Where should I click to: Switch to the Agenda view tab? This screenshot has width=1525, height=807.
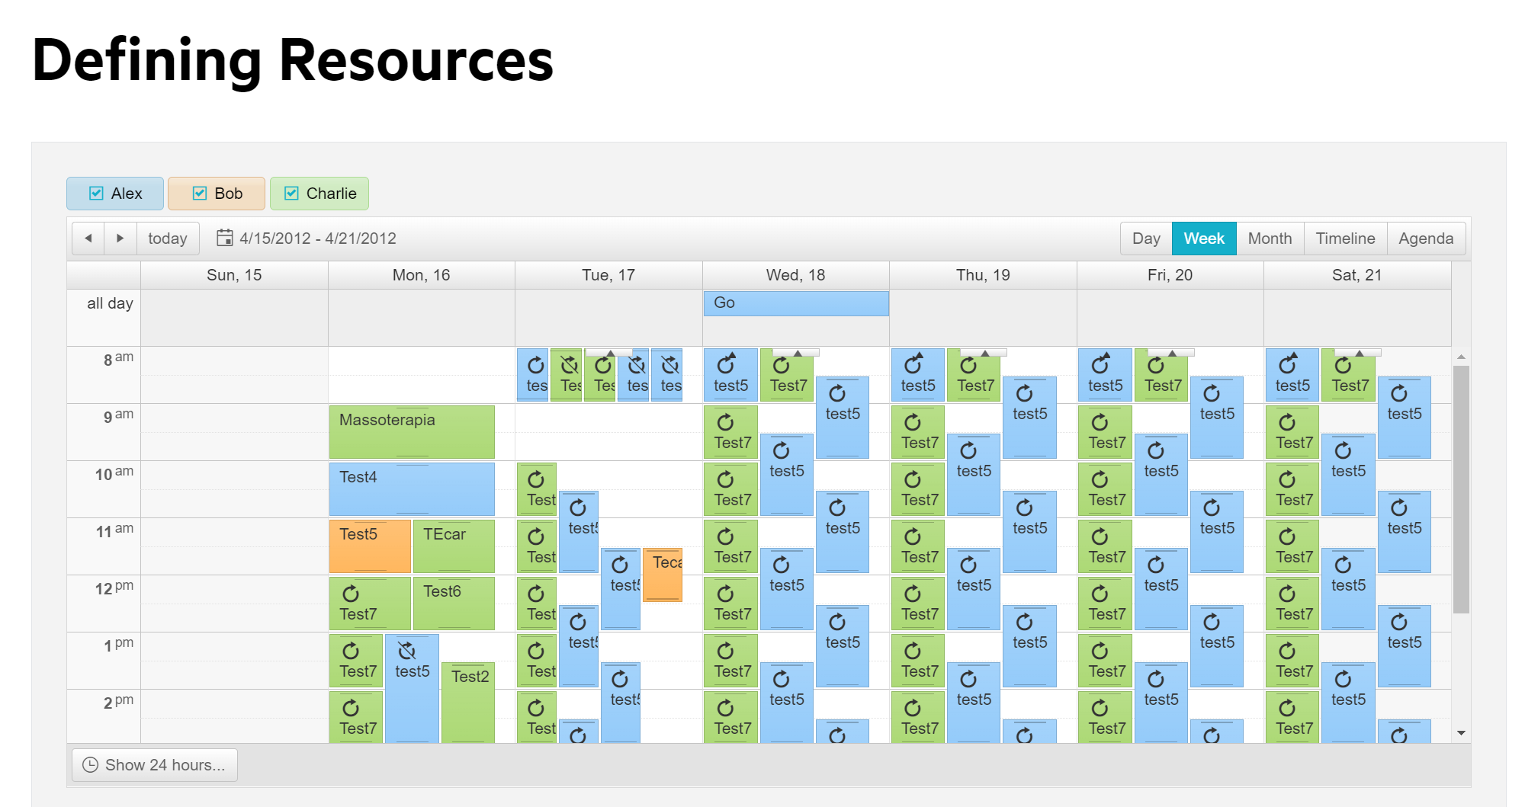coord(1425,238)
